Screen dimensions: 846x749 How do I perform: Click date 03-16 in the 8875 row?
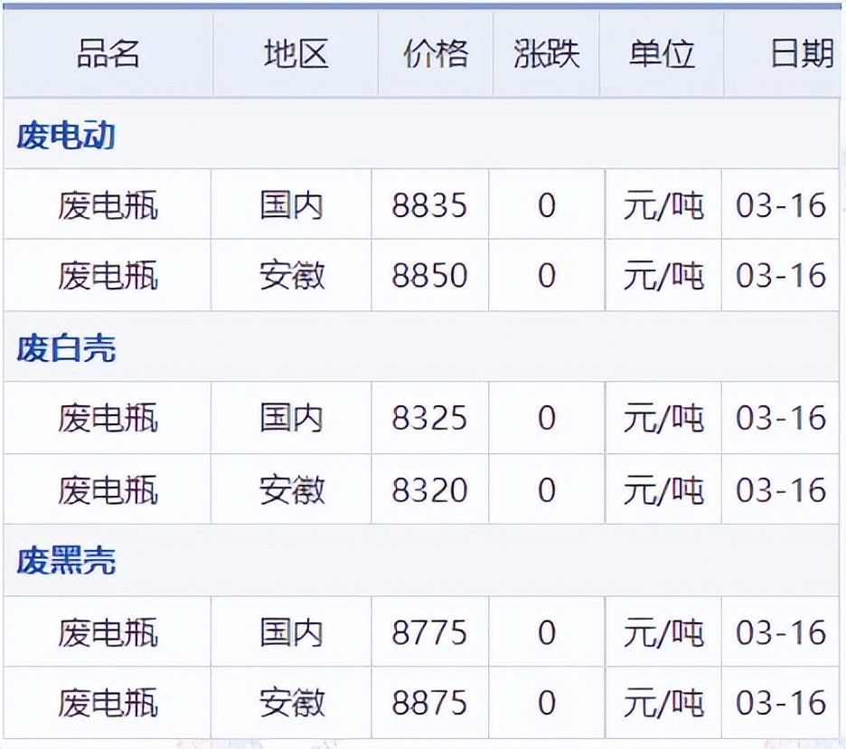click(781, 703)
